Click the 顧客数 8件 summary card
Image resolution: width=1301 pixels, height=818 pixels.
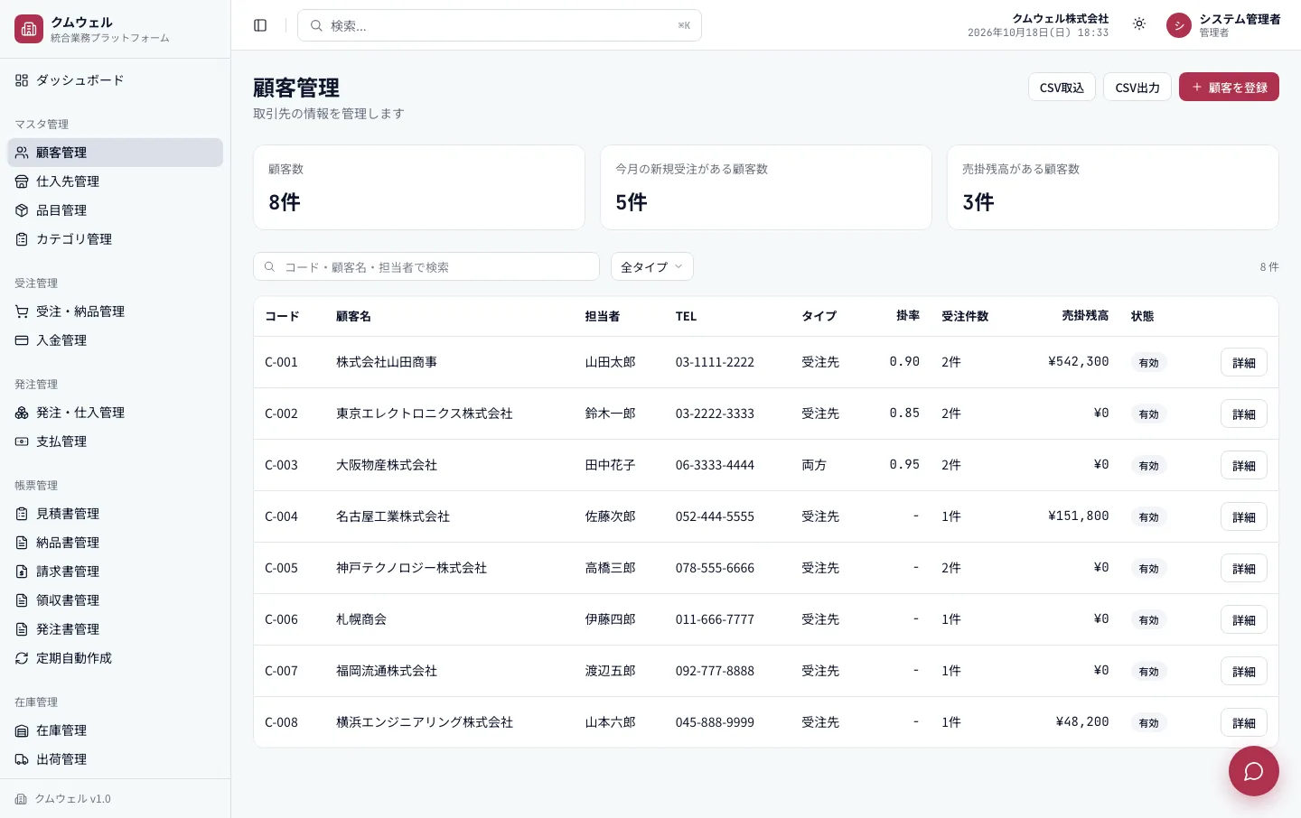coord(419,187)
